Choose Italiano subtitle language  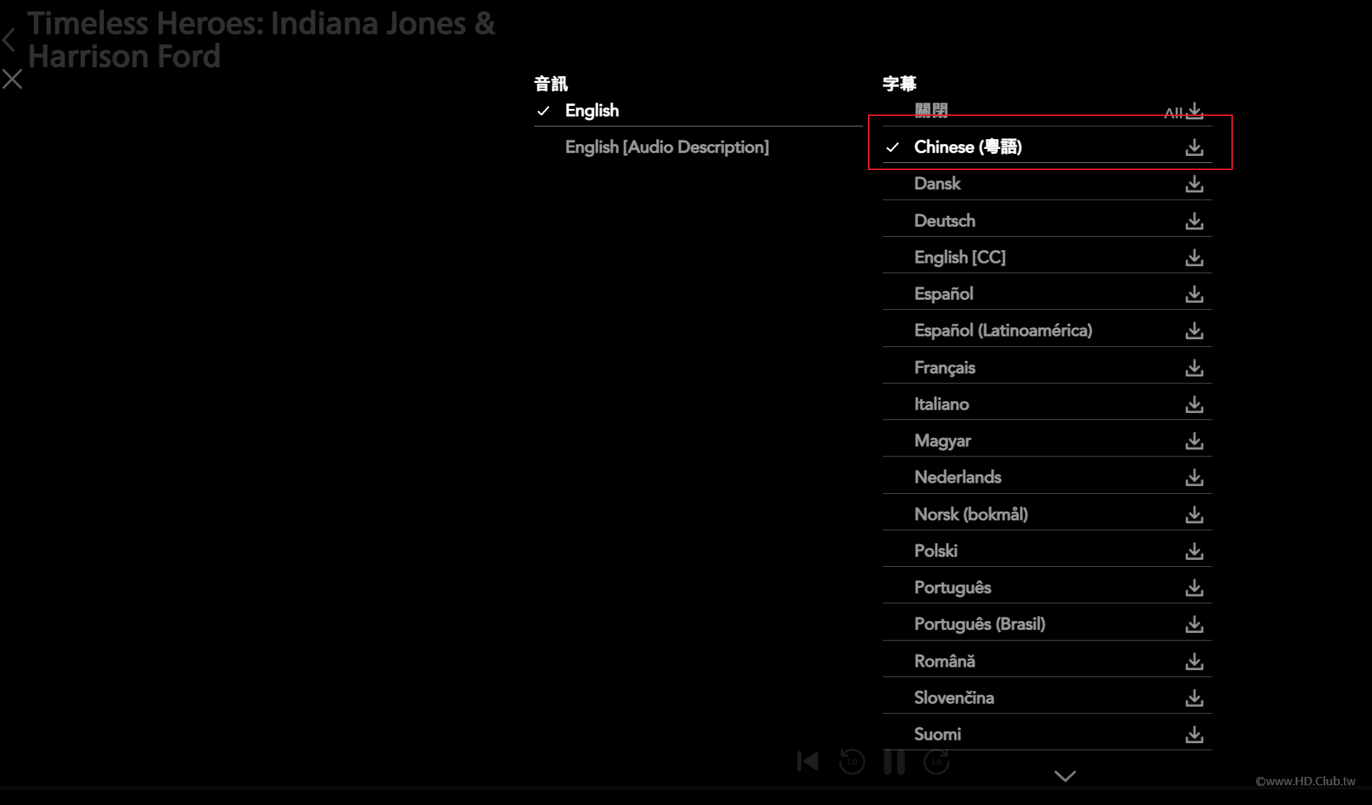pos(941,404)
